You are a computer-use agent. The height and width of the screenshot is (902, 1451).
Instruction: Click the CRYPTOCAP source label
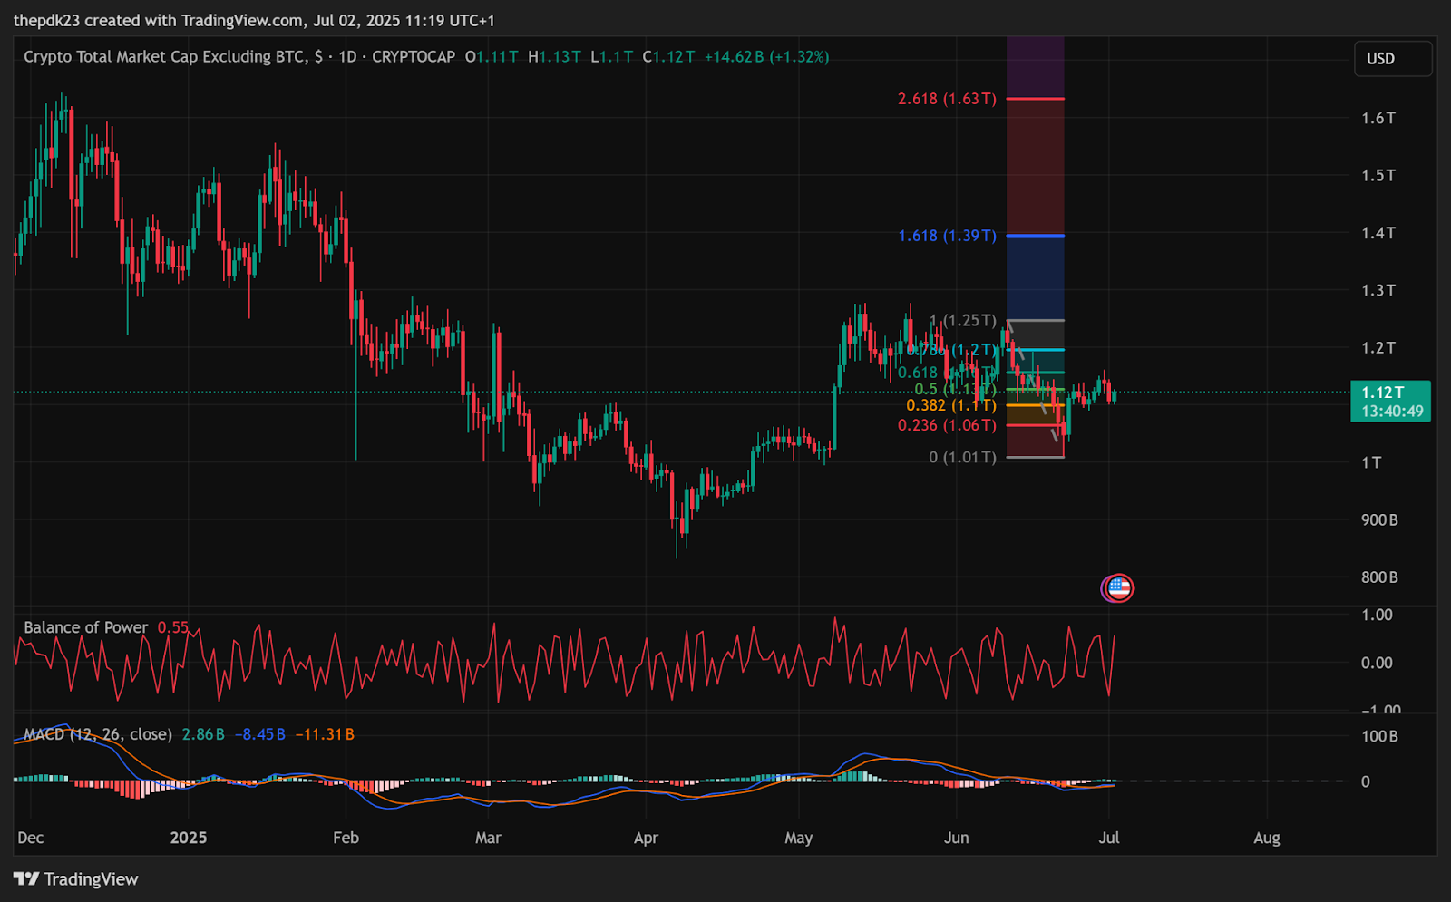[x=414, y=56]
